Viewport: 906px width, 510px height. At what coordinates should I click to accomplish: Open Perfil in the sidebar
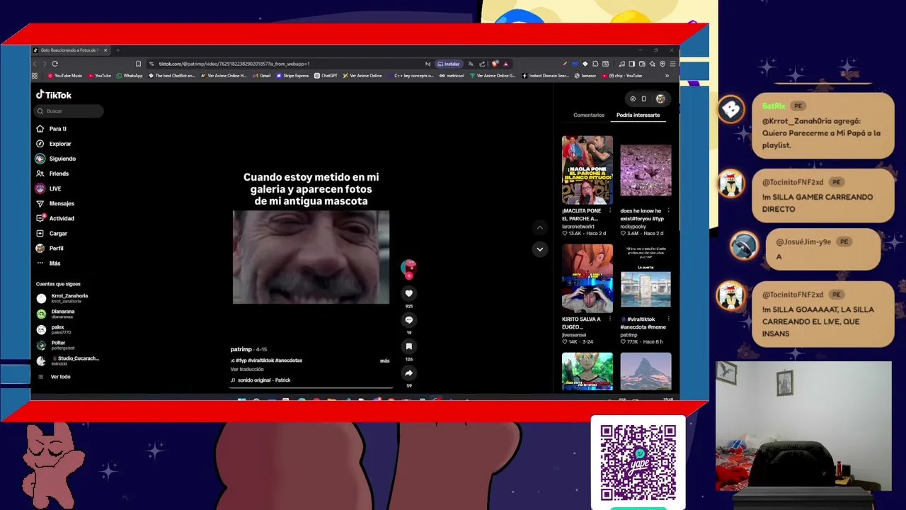pyautogui.click(x=50, y=248)
